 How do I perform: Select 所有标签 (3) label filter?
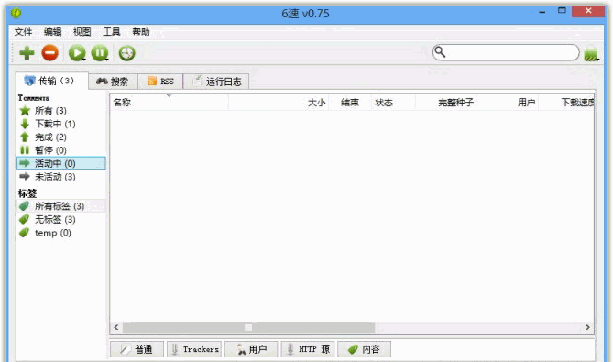61,206
